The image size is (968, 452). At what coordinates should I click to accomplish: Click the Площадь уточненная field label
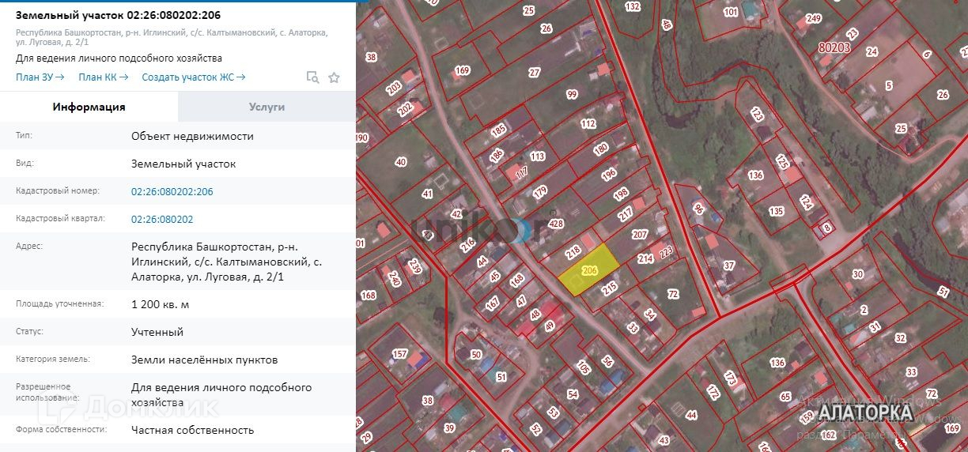point(59,303)
